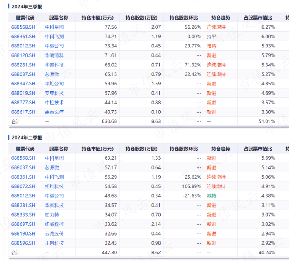Open 中科星图 link in 2024年二季报 table
Viewport: 289px width, 261px height.
coord(54,158)
